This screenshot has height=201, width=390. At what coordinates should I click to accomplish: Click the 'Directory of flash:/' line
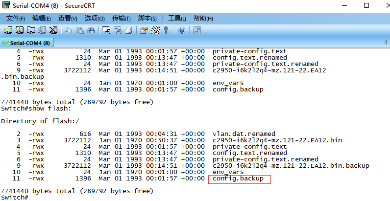click(x=40, y=121)
